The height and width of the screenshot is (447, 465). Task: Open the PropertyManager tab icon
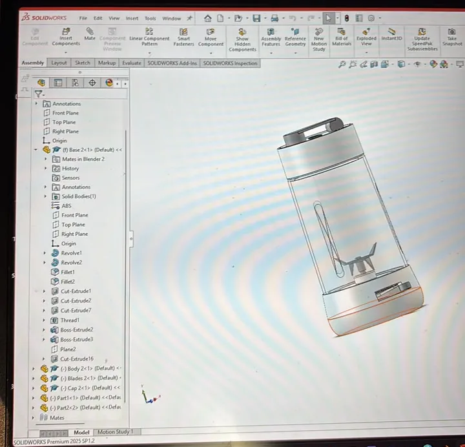point(58,83)
